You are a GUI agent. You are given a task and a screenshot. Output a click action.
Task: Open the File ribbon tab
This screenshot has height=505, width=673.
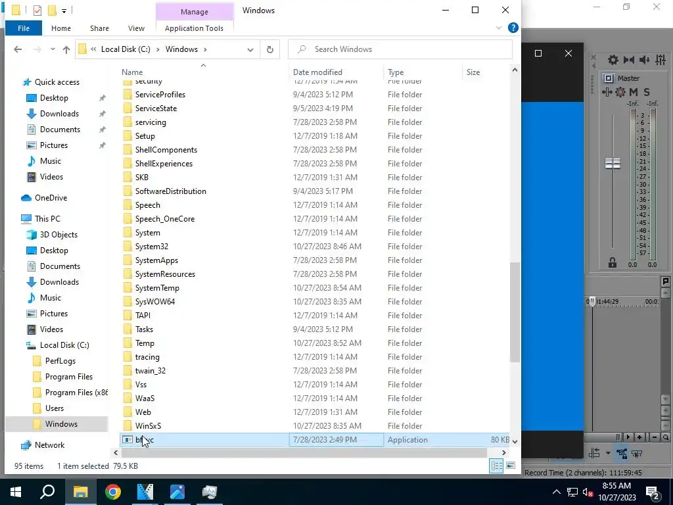(24, 28)
